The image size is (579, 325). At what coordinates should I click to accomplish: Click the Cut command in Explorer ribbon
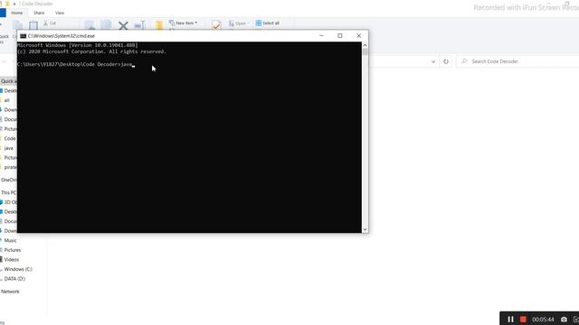tap(50, 23)
